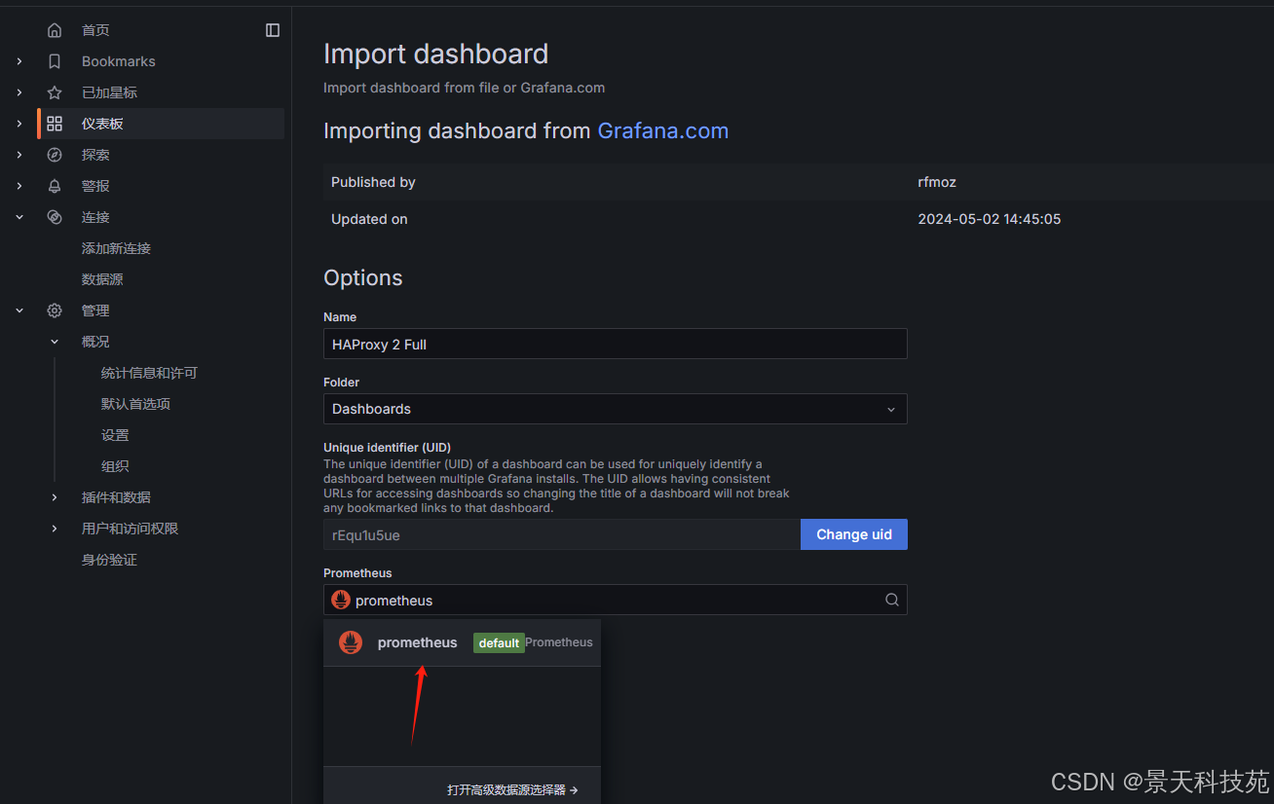Click the green default badge
This screenshot has height=804, width=1274.
499,642
